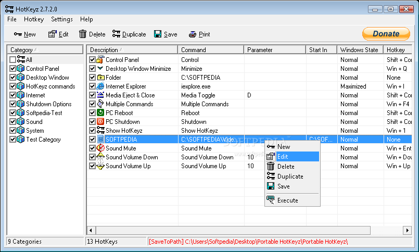Uncheck the Internet category checkbox
Viewport: 419px width, 252px height.
12,95
